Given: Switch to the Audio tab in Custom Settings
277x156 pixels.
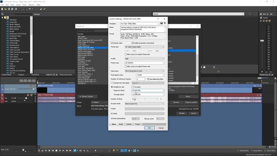Looking at the screenshot, I should [x=121, y=124].
